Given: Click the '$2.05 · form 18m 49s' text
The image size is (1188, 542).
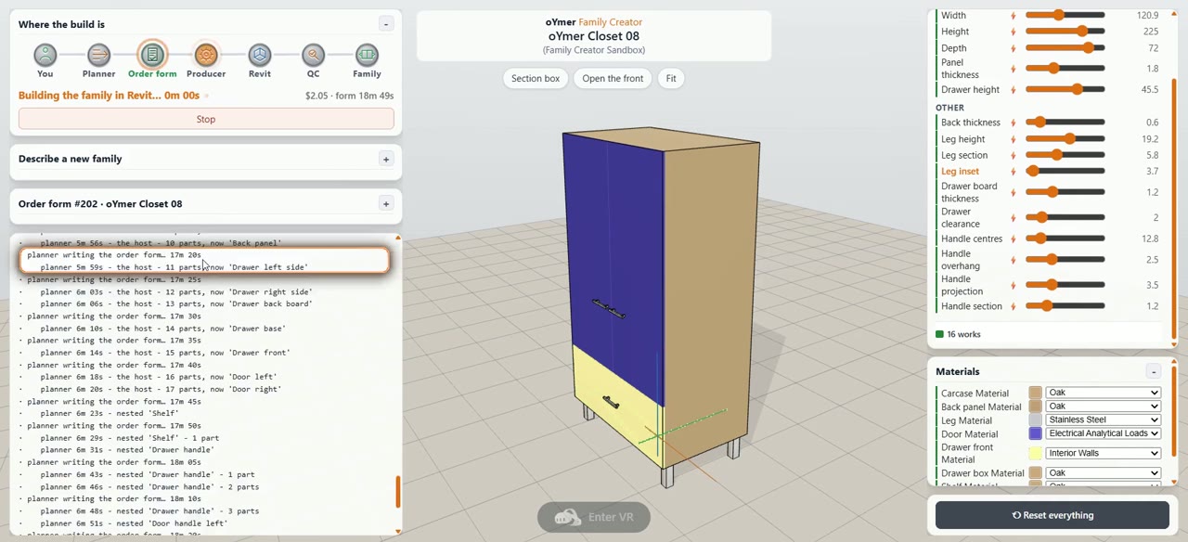Looking at the screenshot, I should tap(349, 96).
